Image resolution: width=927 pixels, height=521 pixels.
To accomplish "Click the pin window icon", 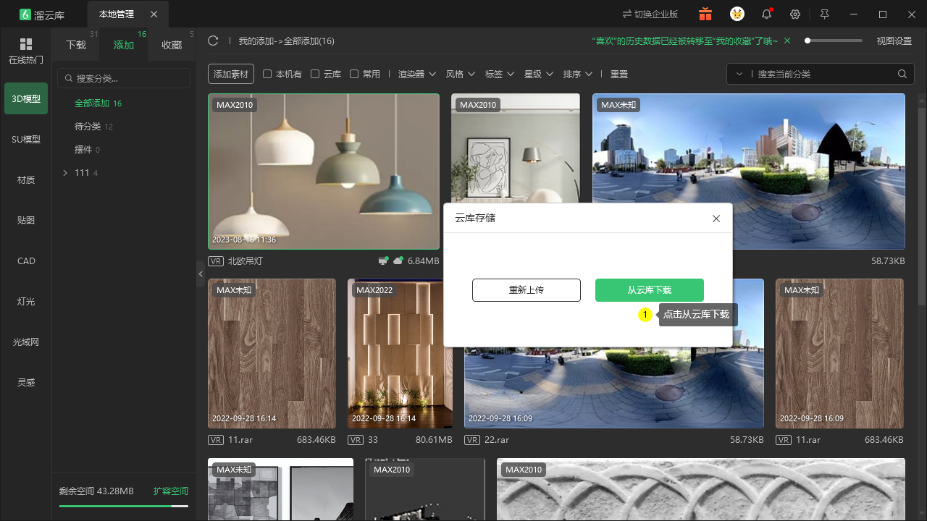I will pos(824,14).
